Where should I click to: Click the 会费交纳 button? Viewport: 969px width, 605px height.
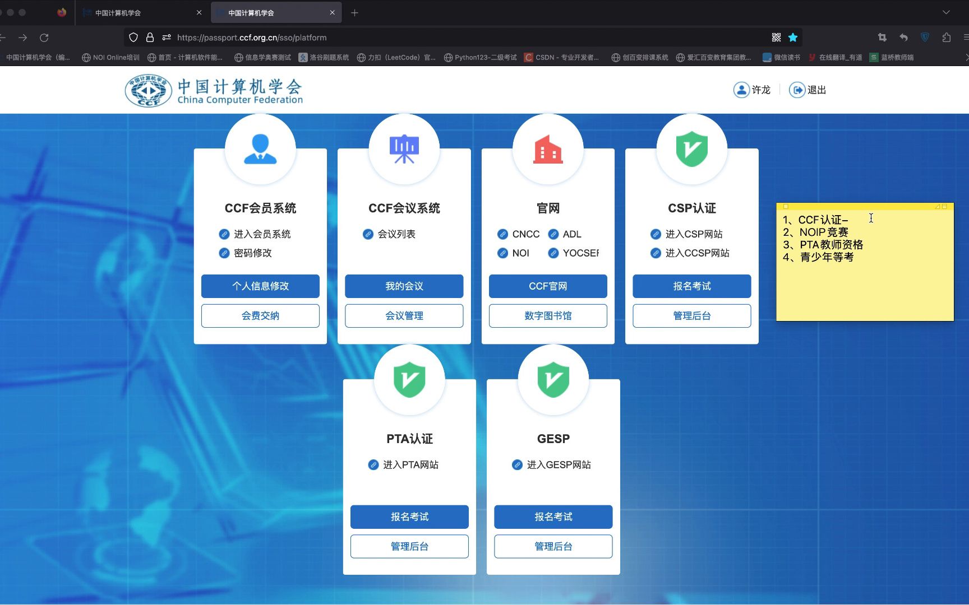coord(260,316)
